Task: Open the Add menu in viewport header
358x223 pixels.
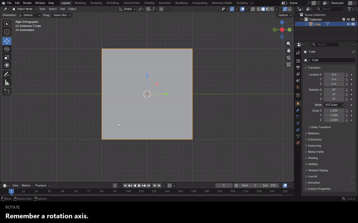Action: [62, 9]
